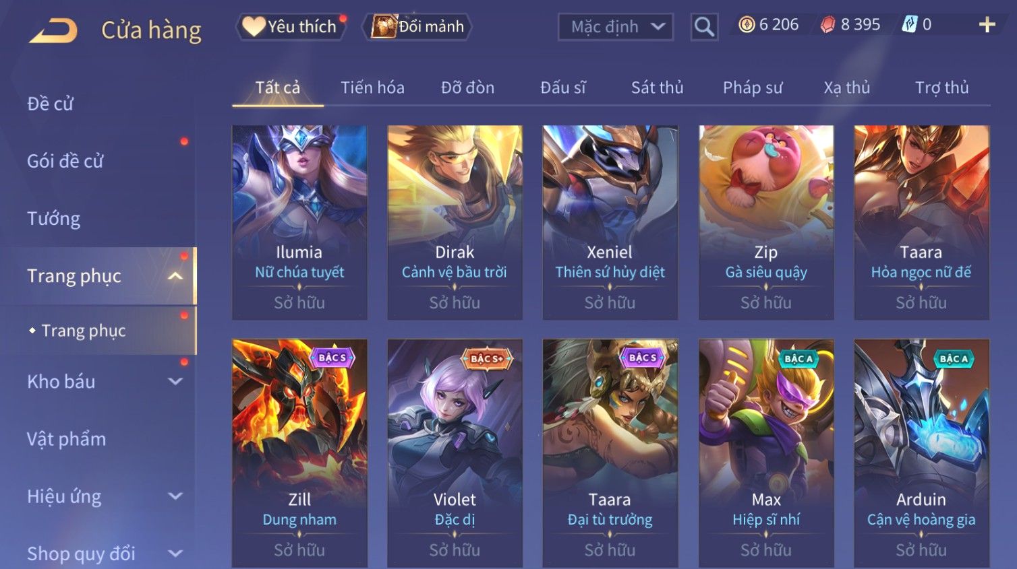Switch to the Sát thủ tab
The image size is (1017, 569).
657,88
